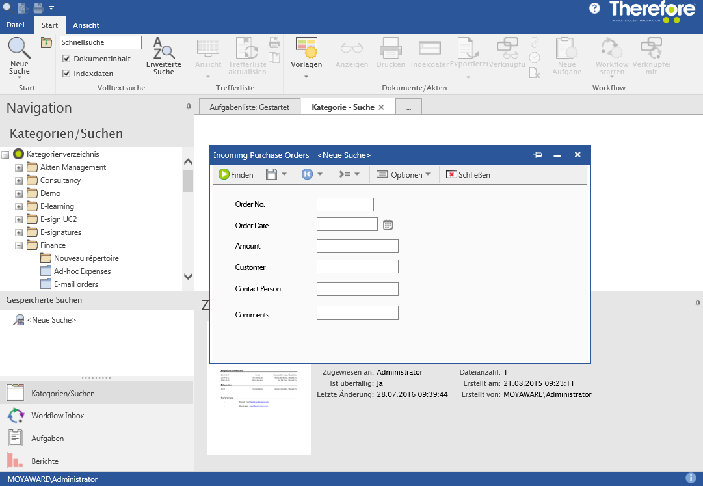Collapse the Kategorienverzeichnis root node

pyautogui.click(x=6, y=154)
